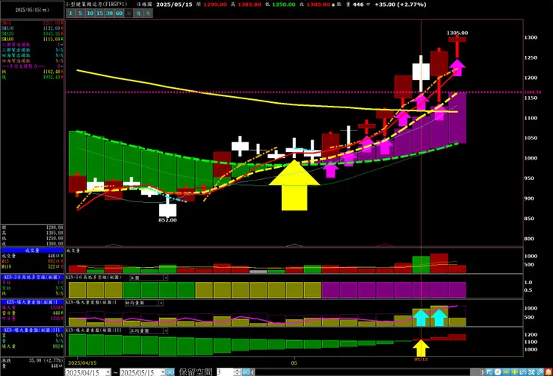
Task: Click the blue KEN-爆大量看盤(副圖)I panel header
Action: [32, 302]
